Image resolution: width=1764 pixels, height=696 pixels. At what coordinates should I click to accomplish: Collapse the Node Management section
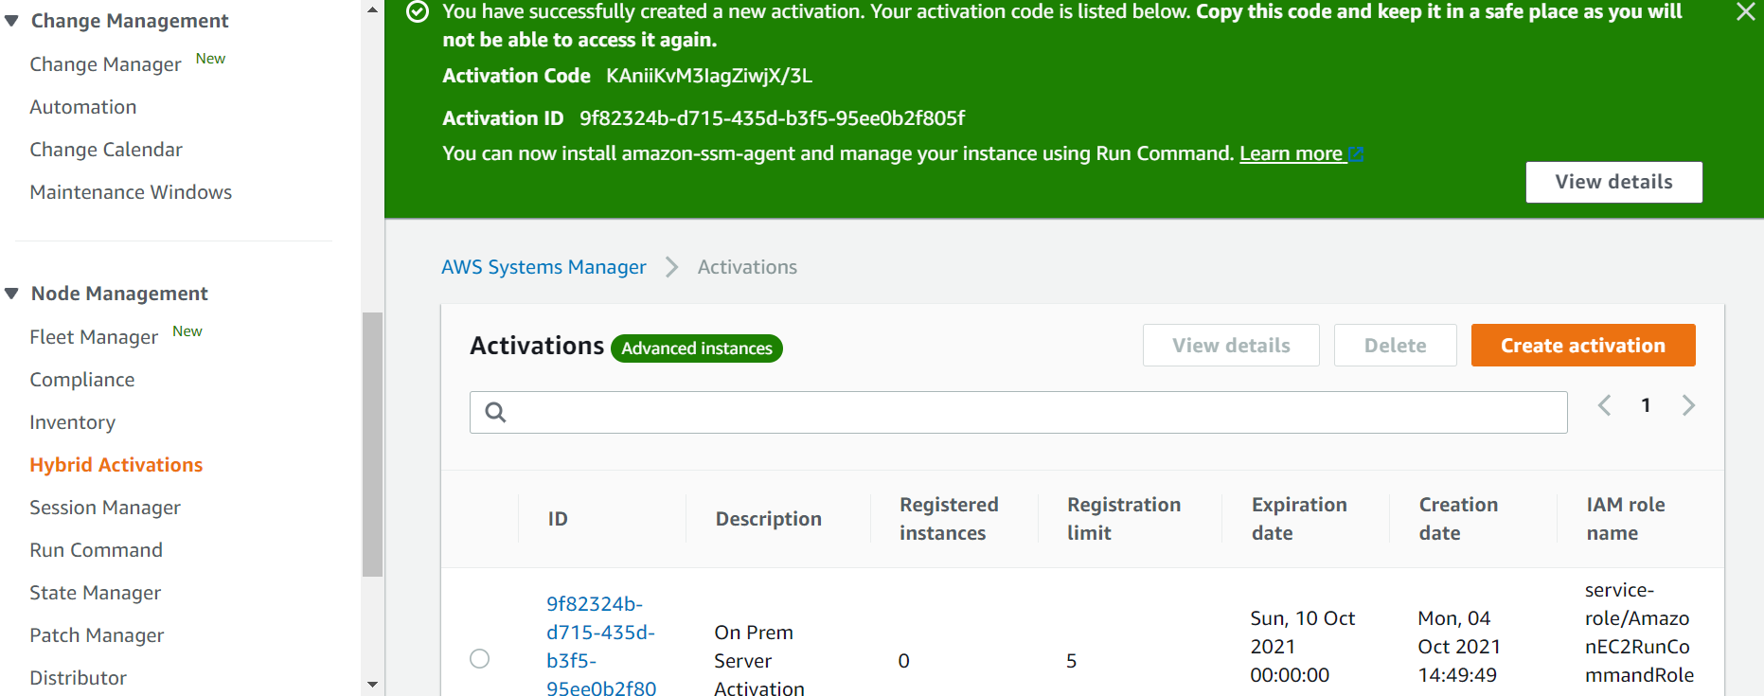[11, 294]
